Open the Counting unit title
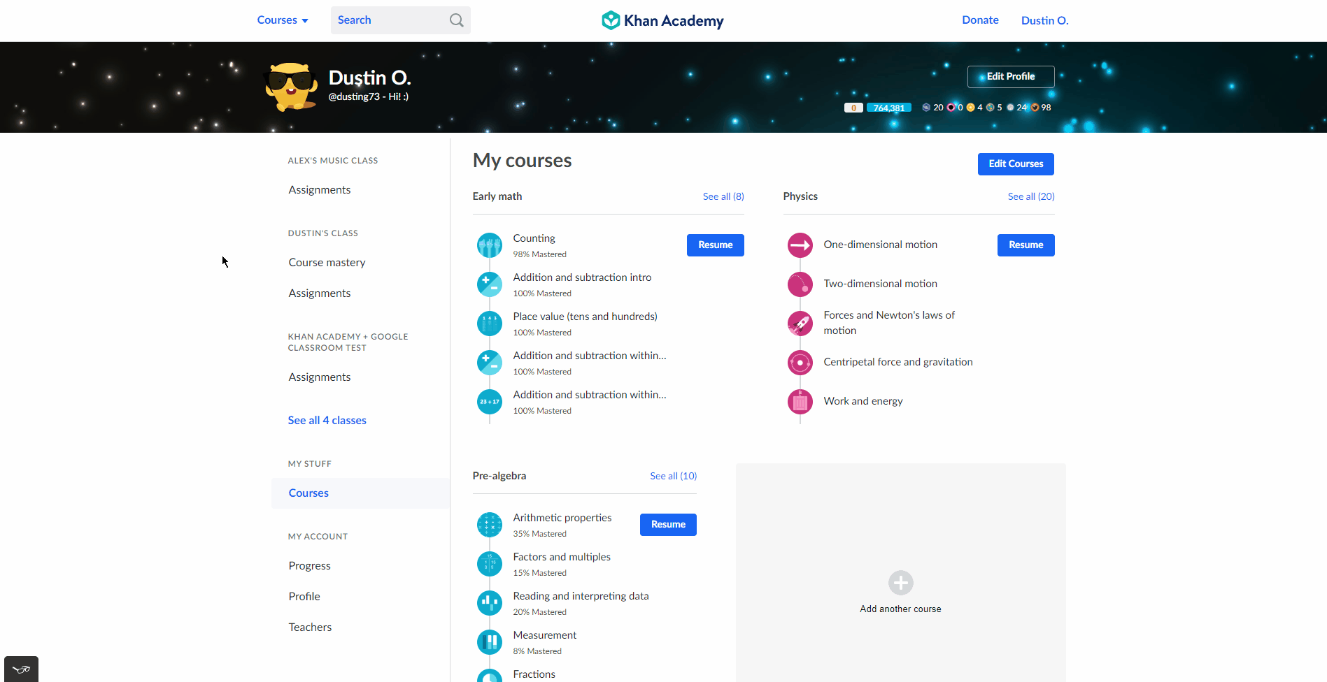 pos(534,238)
